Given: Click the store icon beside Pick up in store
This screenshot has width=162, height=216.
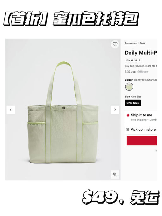Looking at the screenshot, I should 128,129.
